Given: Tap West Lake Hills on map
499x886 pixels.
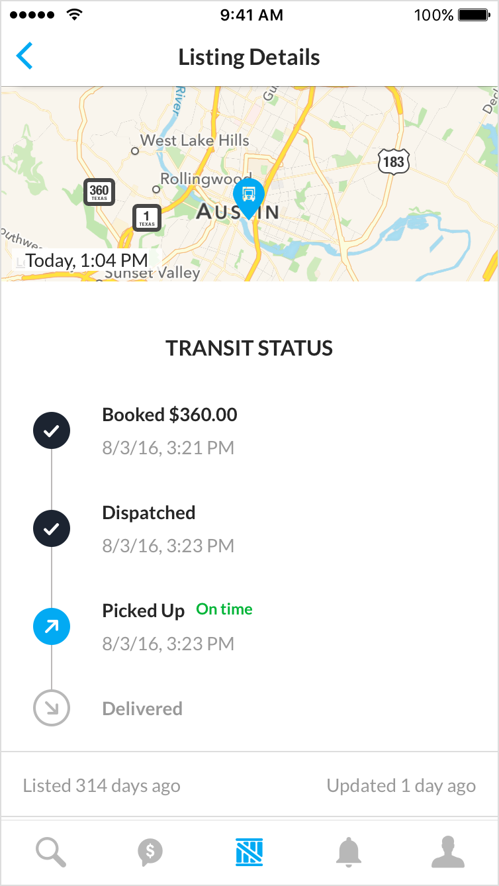Looking at the screenshot, I should (195, 140).
